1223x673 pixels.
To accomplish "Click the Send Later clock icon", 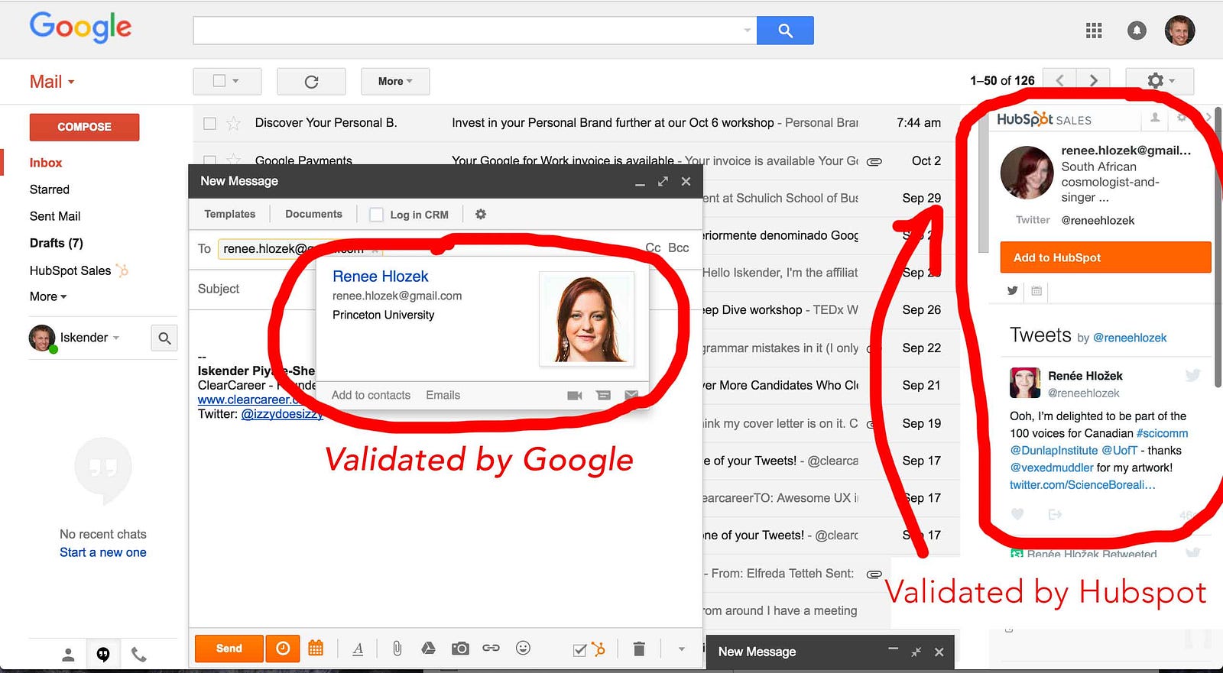I will click(283, 649).
